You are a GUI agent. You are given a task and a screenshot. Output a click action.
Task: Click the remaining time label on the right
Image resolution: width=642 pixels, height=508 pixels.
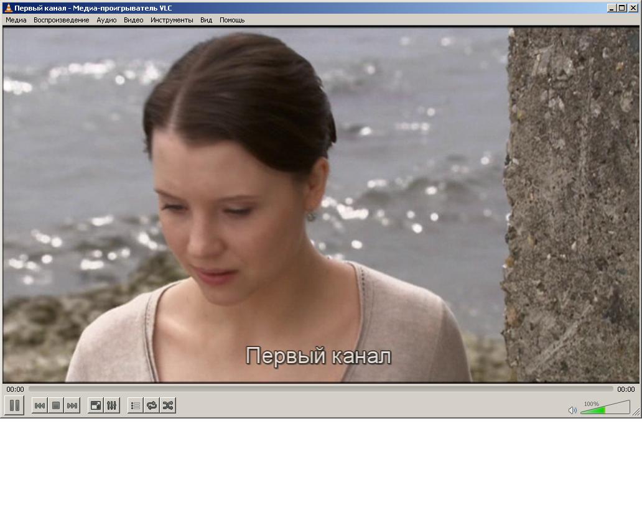(626, 389)
